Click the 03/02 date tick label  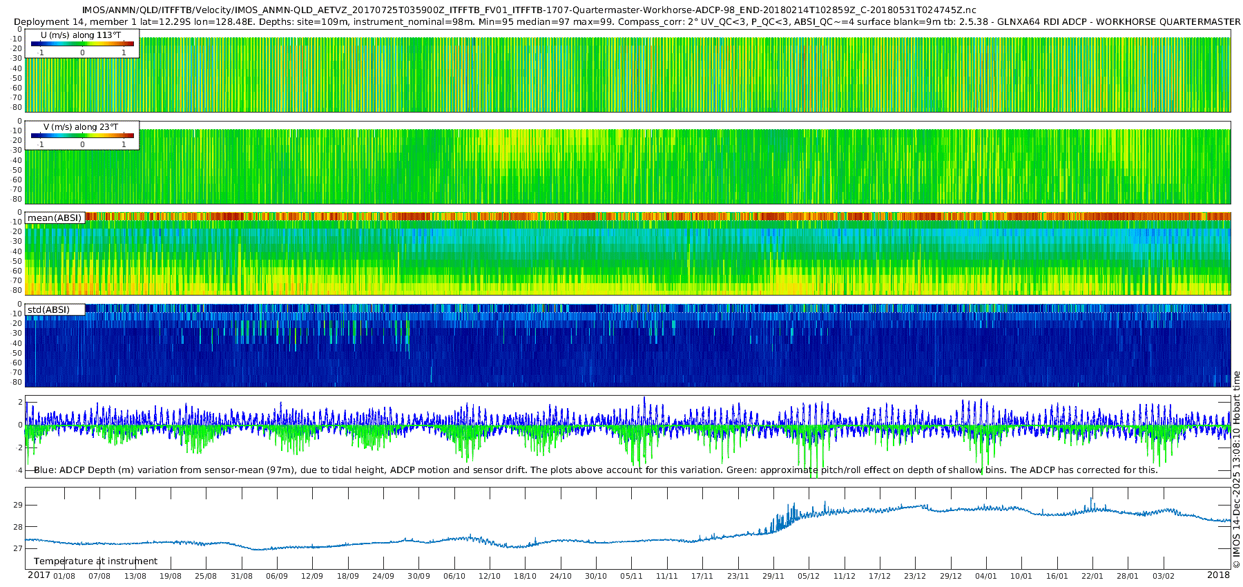[1164, 576]
